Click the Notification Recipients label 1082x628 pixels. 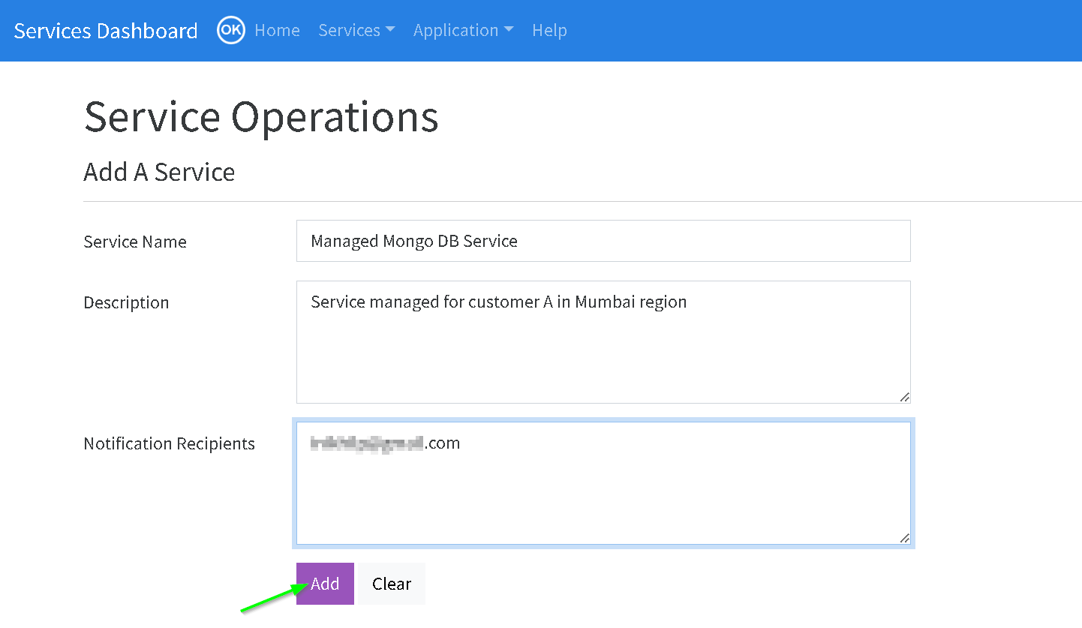[x=170, y=443]
